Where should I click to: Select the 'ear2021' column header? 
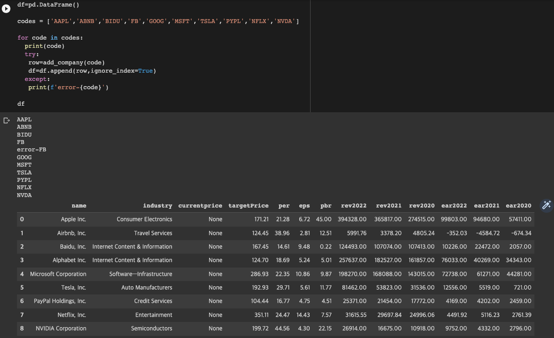[x=486, y=206]
